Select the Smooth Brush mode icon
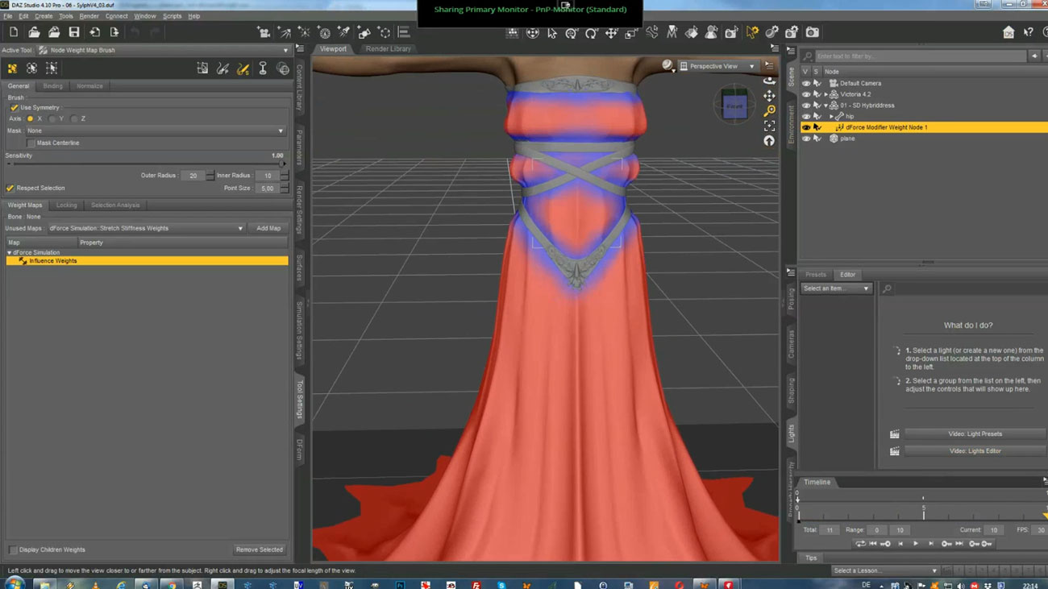1048x589 pixels. 243,68
